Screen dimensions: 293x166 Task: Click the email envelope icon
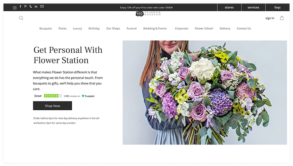click(x=42, y=6)
